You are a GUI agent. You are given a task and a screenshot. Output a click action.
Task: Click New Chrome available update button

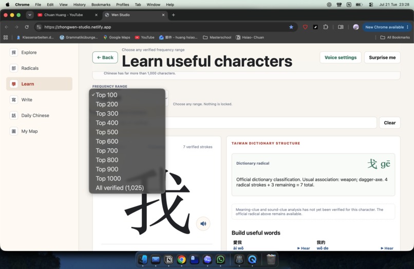tap(387, 27)
